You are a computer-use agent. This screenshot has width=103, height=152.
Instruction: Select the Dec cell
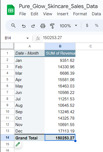[29, 131]
